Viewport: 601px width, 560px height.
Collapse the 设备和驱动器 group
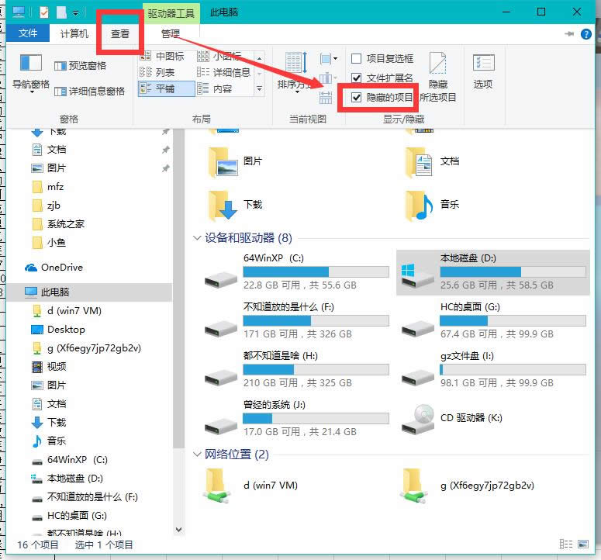tap(196, 239)
